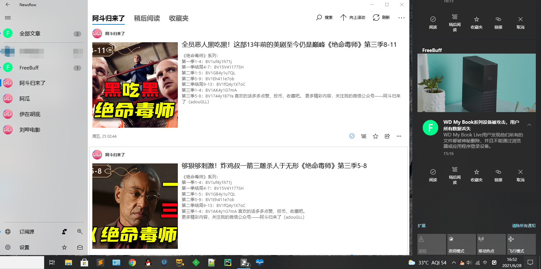Click 阅读 above the FreeBuff notification header
Viewport: 541px width, 269px height.
pyautogui.click(x=433, y=23)
